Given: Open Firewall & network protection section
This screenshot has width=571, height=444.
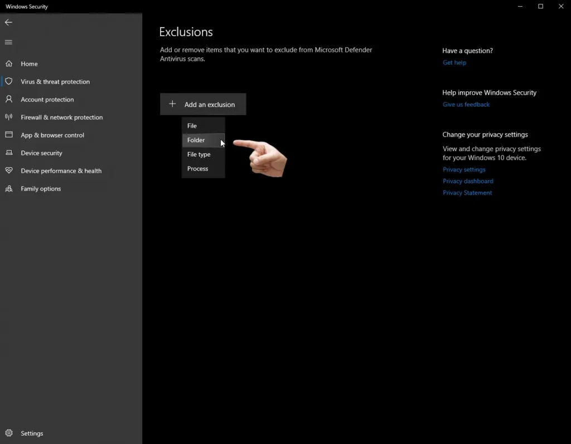Looking at the screenshot, I should click(x=61, y=117).
